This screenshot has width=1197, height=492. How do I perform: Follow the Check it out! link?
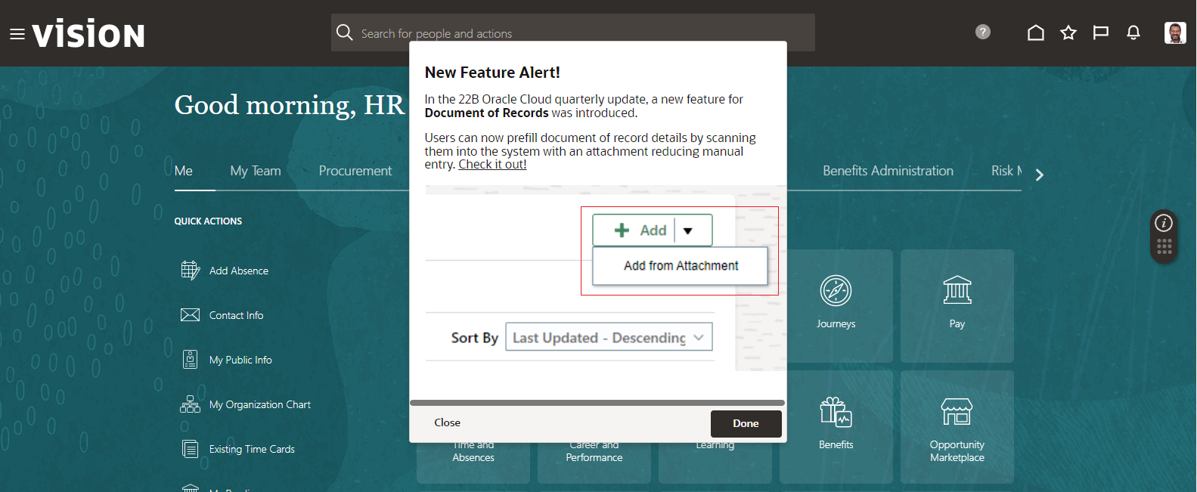point(492,164)
